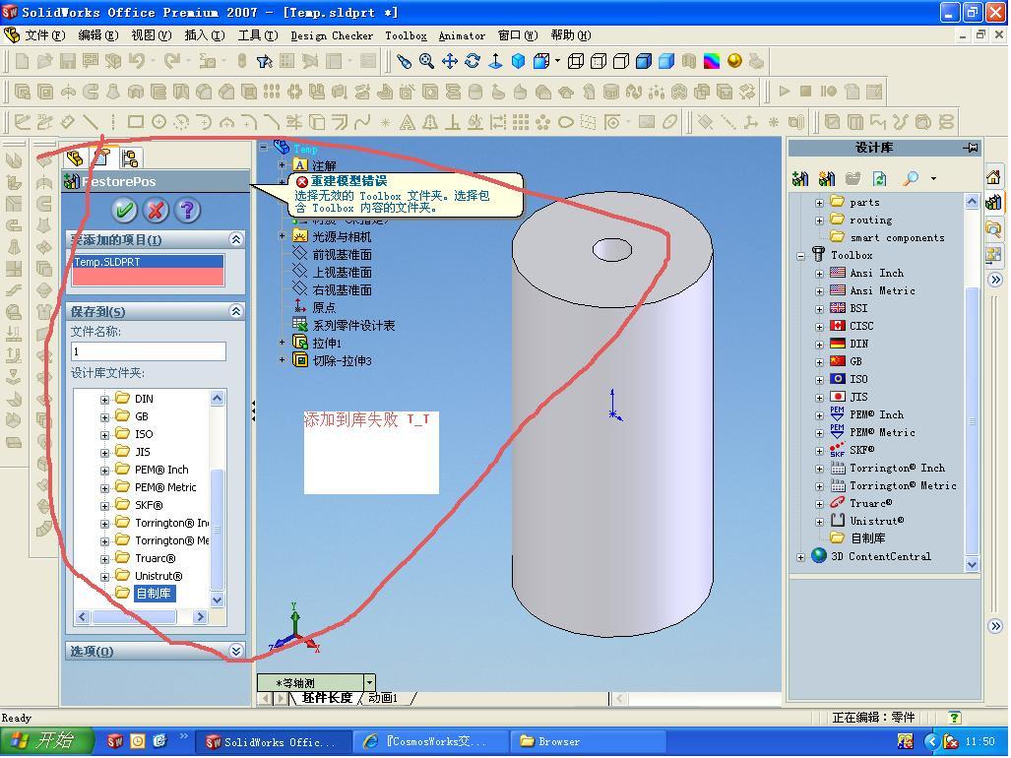Click the red X cancel button

tap(156, 210)
